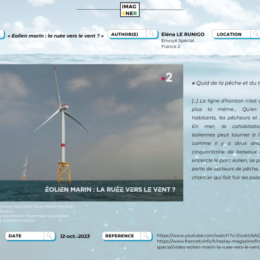260x260 pixels.
Task: Click the magnifier icon next to AUTHOR(S)
Action: point(152,34)
